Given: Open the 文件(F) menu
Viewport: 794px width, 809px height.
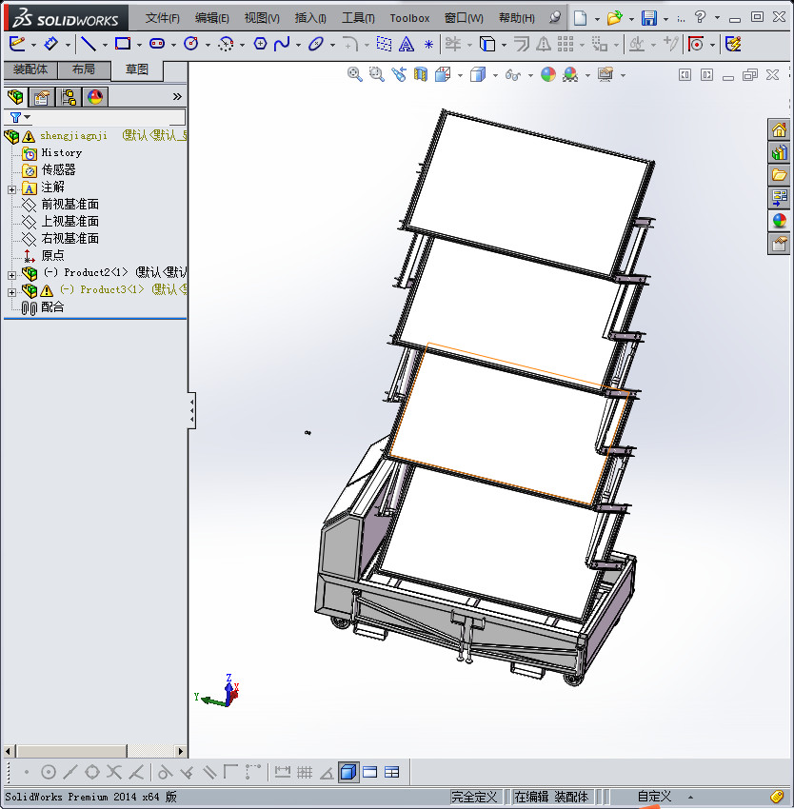Looking at the screenshot, I should coord(162,18).
